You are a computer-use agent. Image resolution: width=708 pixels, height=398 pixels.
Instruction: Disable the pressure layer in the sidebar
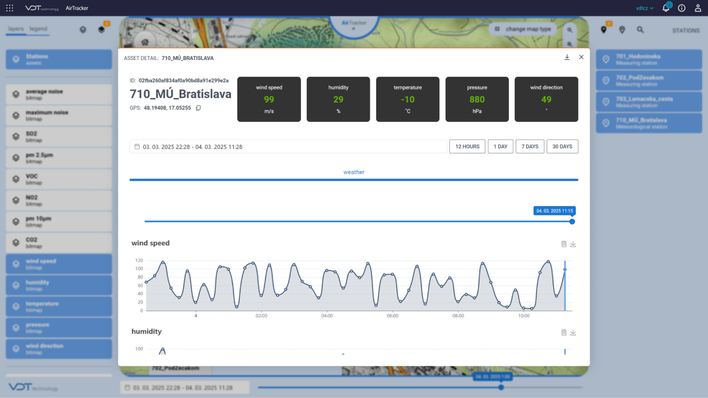tap(59, 328)
